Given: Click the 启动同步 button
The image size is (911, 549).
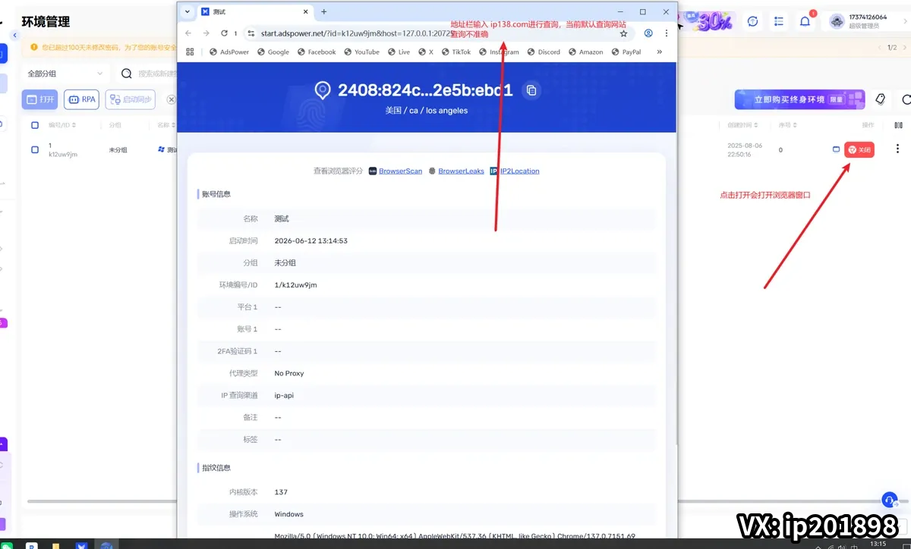Looking at the screenshot, I should coord(130,99).
